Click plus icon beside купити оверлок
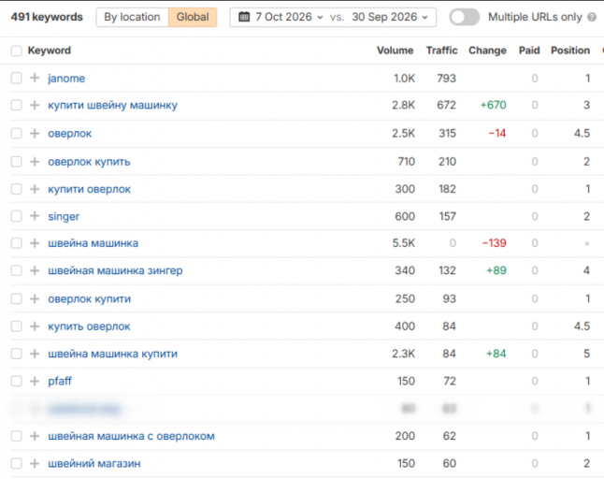 pos(35,189)
